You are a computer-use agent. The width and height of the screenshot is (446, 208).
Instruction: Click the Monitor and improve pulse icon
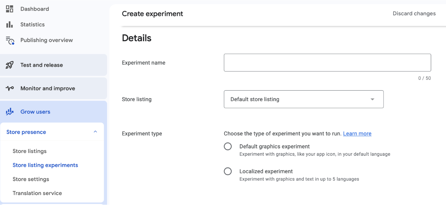(10, 88)
